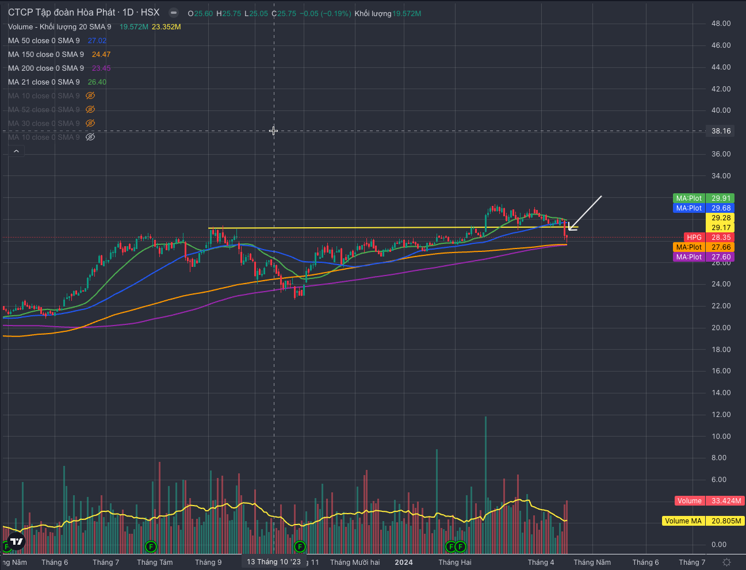This screenshot has width=746, height=570.
Task: Click the red Volume 33.424M label
Action: coord(710,501)
